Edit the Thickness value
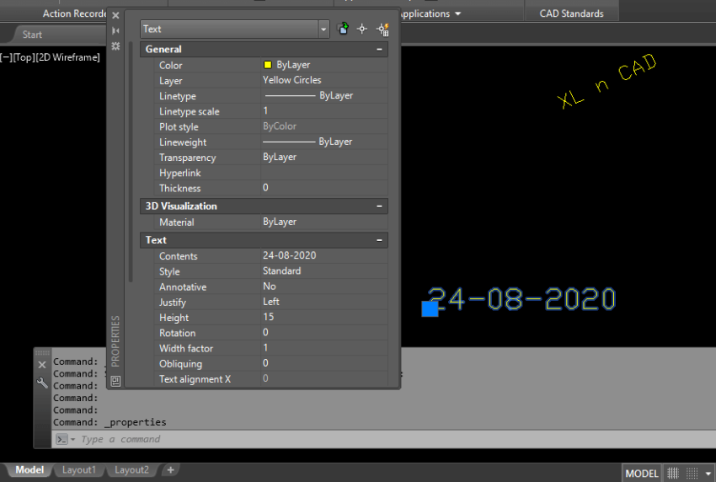The image size is (716, 482). 323,188
